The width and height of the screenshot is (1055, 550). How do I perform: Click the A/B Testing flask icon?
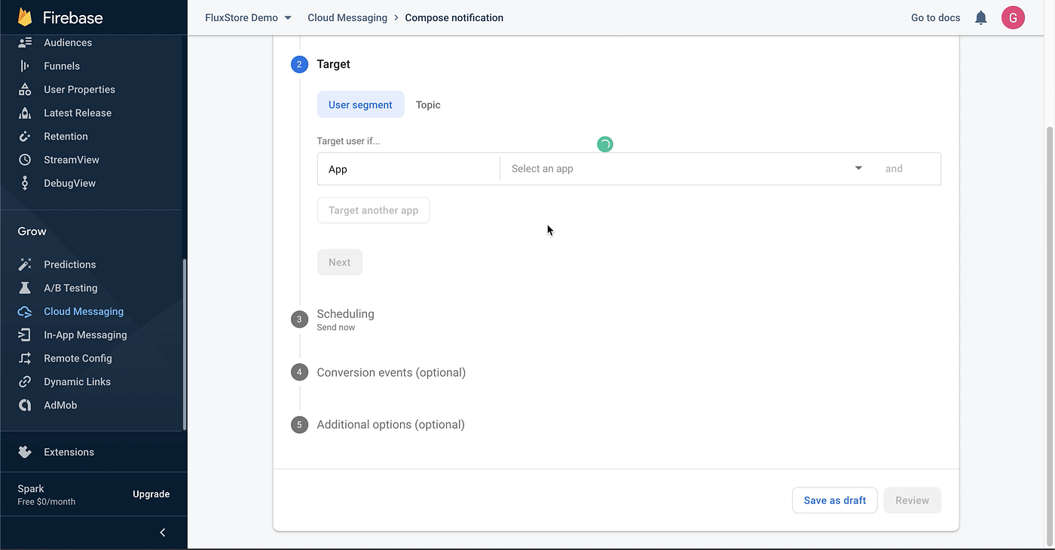pos(25,288)
